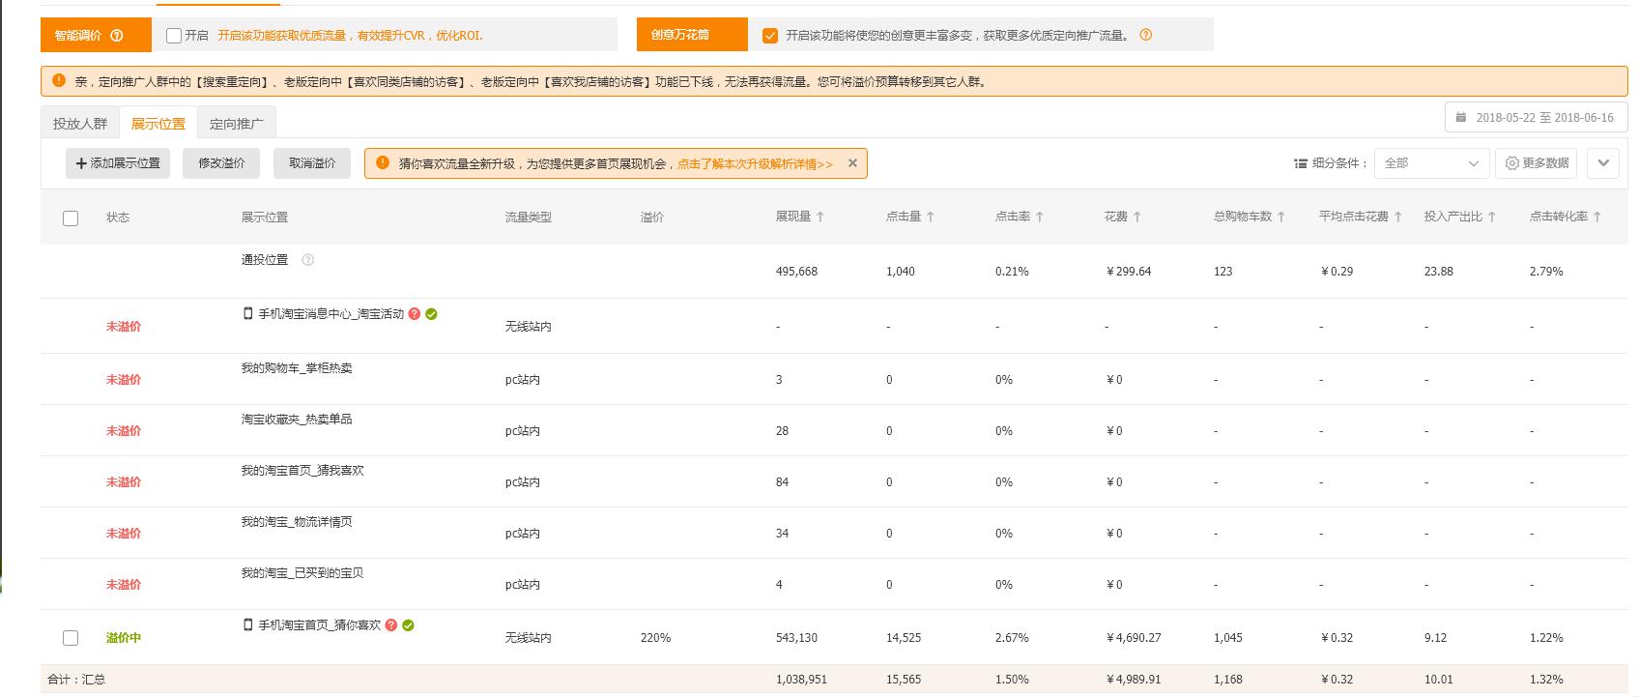Click help icon beside 通投位置

308,260
